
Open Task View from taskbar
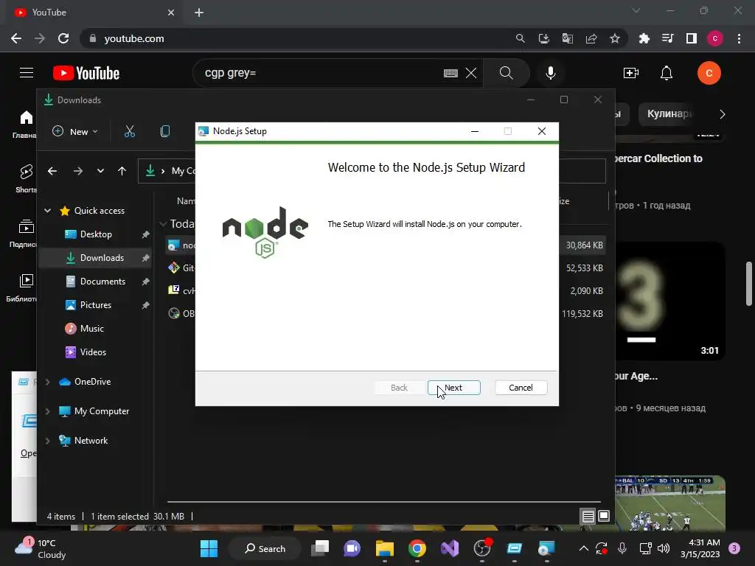[x=320, y=548]
